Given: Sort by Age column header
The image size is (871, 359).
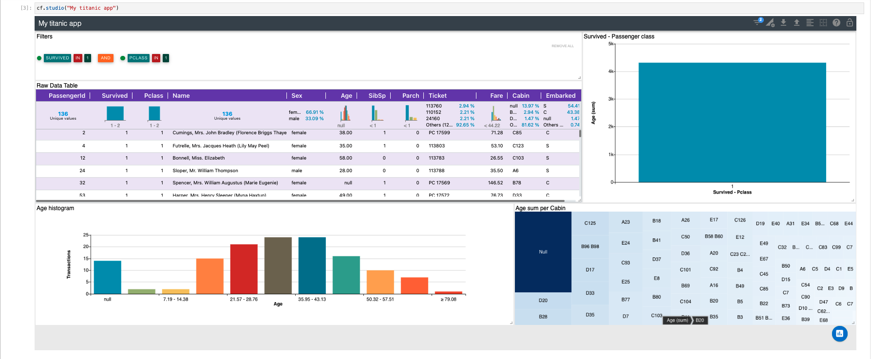Looking at the screenshot, I should [346, 96].
